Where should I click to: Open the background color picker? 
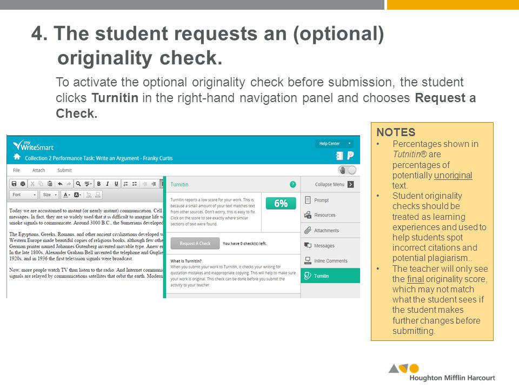(x=77, y=195)
